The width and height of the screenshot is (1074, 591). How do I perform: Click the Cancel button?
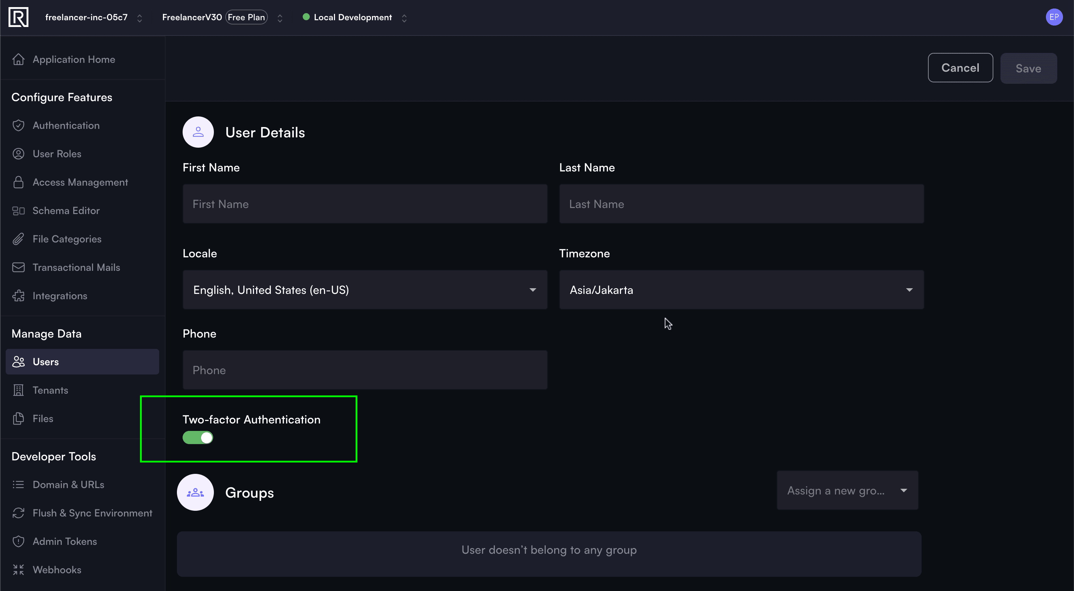(x=960, y=68)
